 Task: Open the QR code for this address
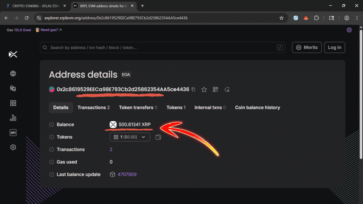215,89
